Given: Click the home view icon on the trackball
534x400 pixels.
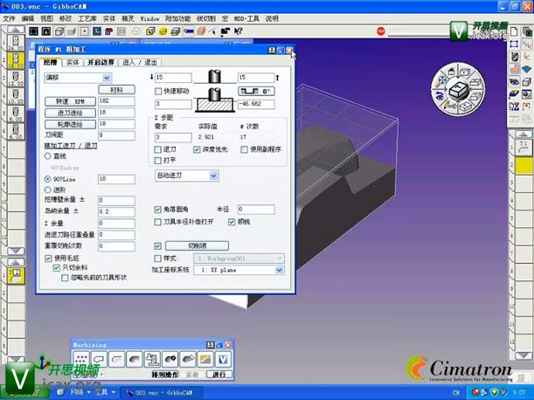Looking at the screenshot, I should (452, 71).
